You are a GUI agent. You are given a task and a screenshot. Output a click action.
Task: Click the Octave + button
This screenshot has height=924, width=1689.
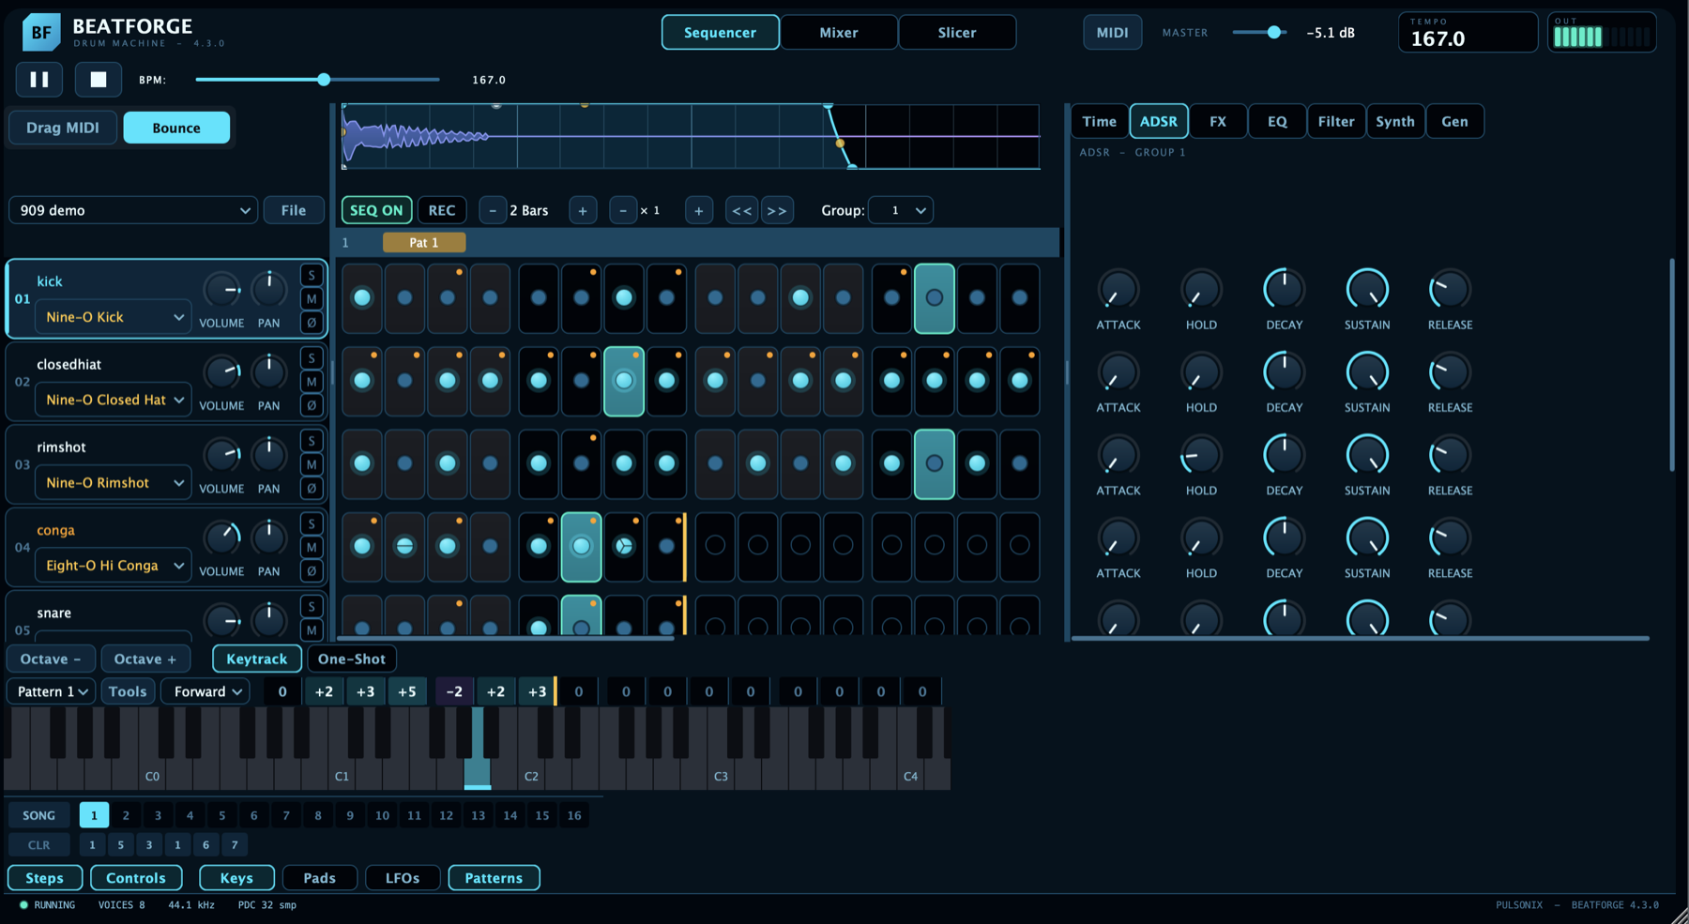145,659
